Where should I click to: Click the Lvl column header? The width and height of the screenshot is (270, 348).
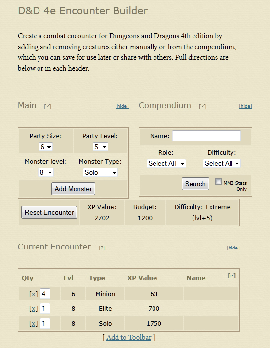tap(69, 278)
